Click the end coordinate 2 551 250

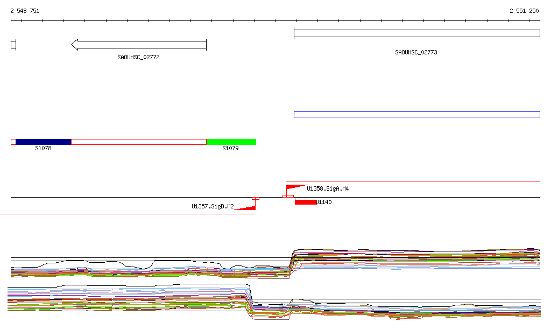coord(524,11)
